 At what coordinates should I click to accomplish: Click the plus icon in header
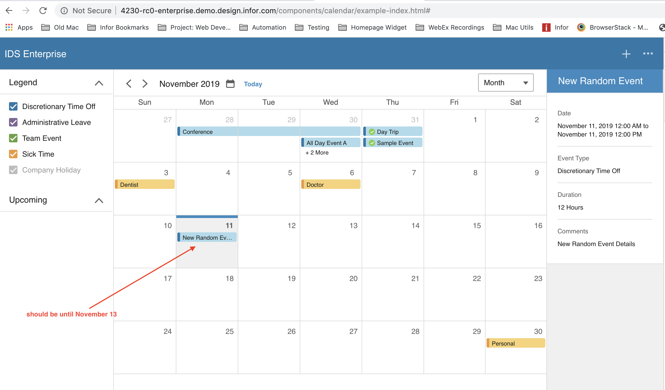(626, 54)
